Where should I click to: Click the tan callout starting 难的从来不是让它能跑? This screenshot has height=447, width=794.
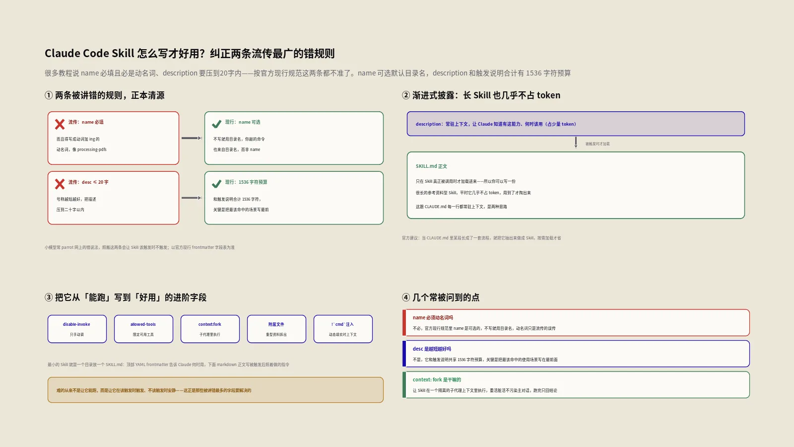[215, 390]
